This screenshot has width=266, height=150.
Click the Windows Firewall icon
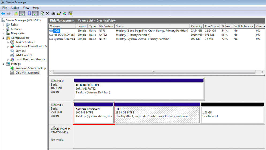[x=12, y=46]
